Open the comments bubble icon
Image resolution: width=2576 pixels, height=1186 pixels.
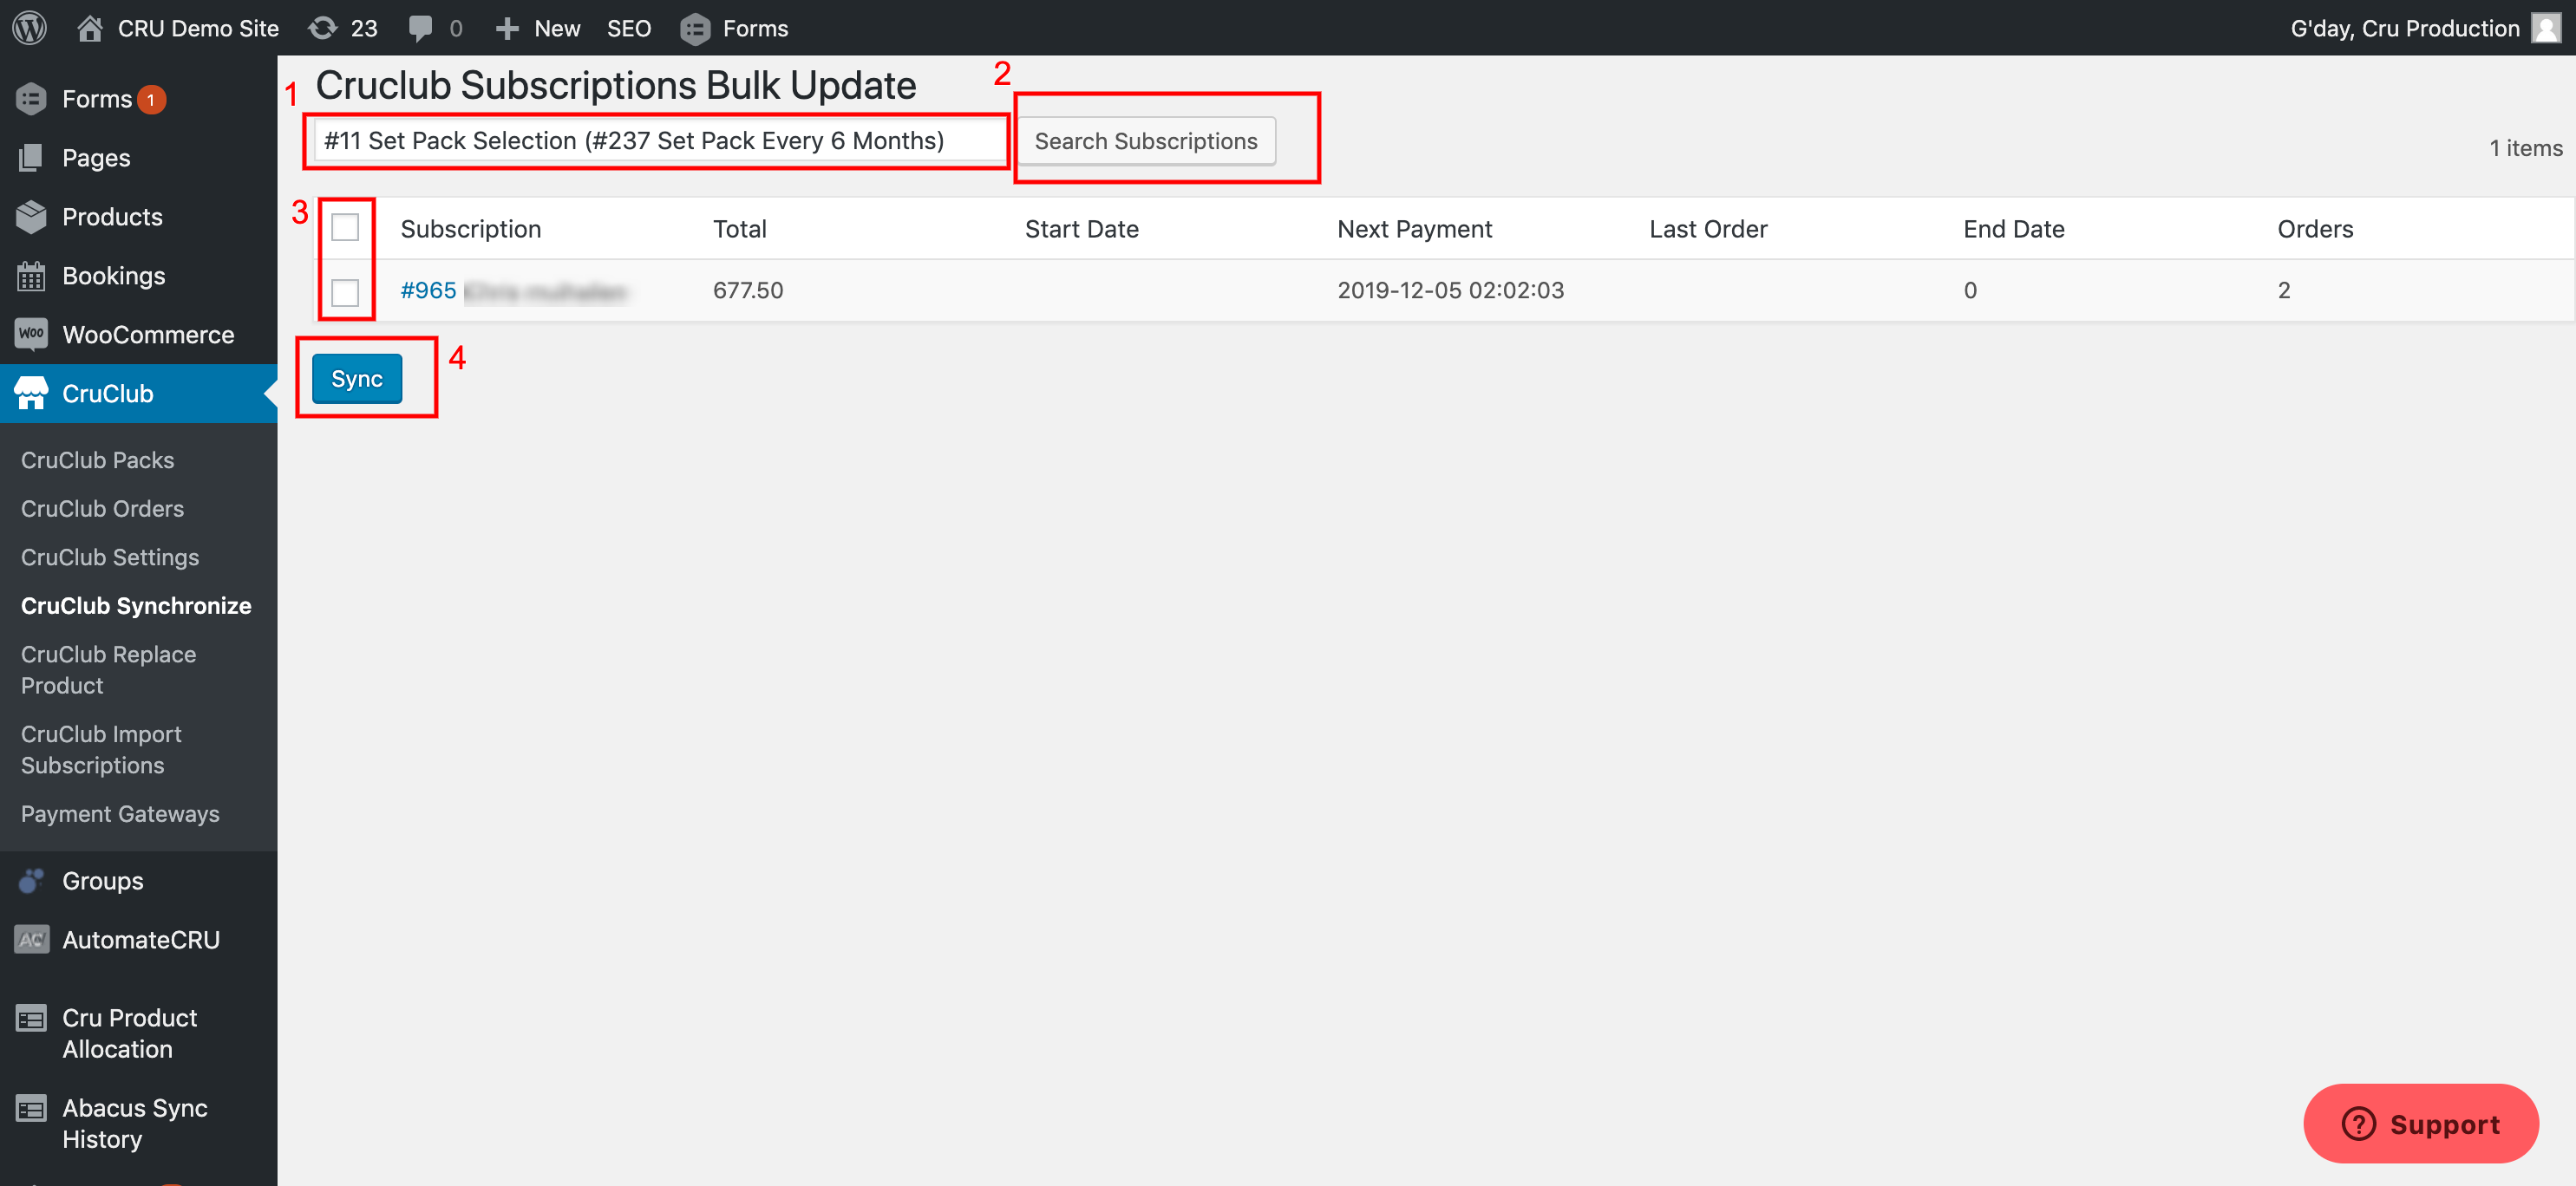[x=420, y=28]
